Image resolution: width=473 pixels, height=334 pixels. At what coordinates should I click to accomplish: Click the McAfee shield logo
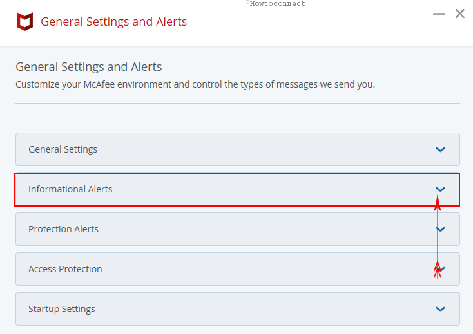tap(24, 21)
